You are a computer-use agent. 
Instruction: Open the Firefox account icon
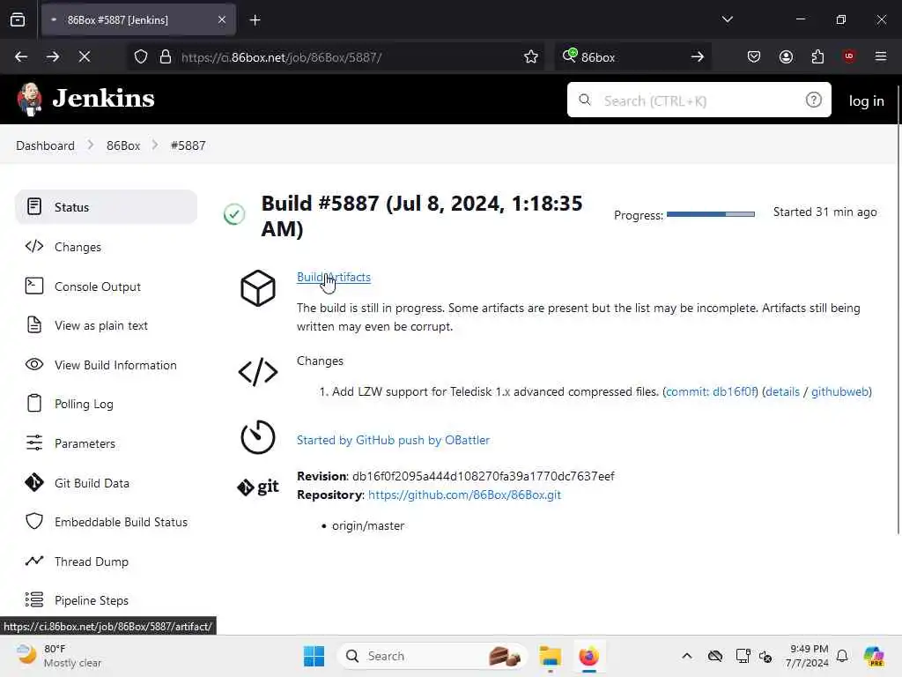(786, 56)
